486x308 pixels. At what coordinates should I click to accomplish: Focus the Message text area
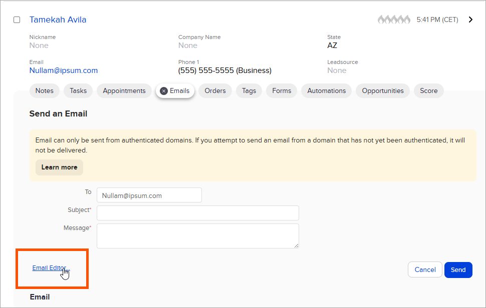(x=197, y=235)
